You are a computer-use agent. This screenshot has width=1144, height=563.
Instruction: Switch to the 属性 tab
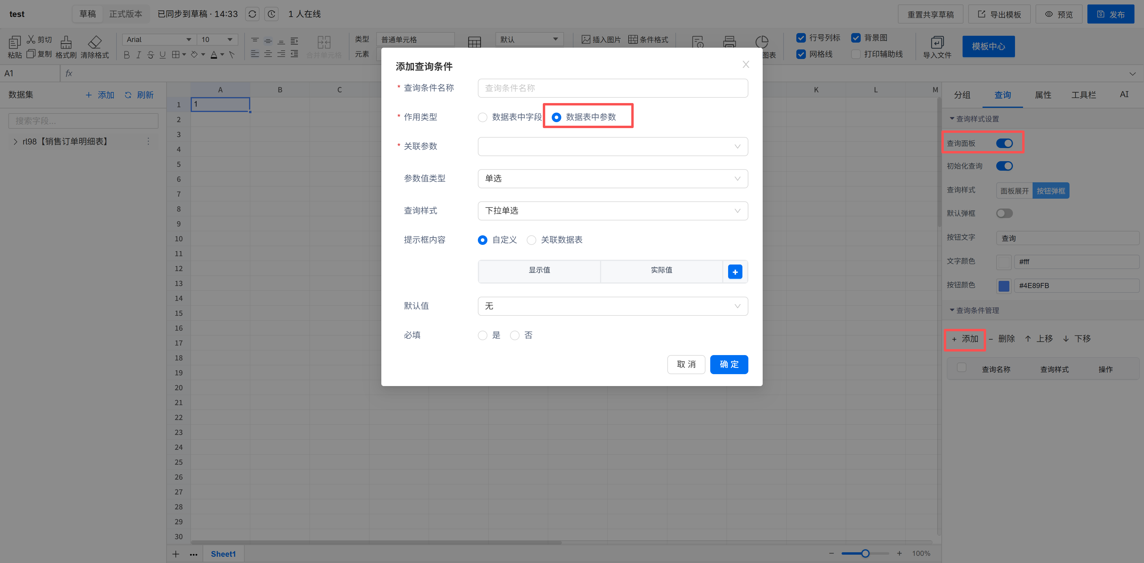tap(1043, 94)
